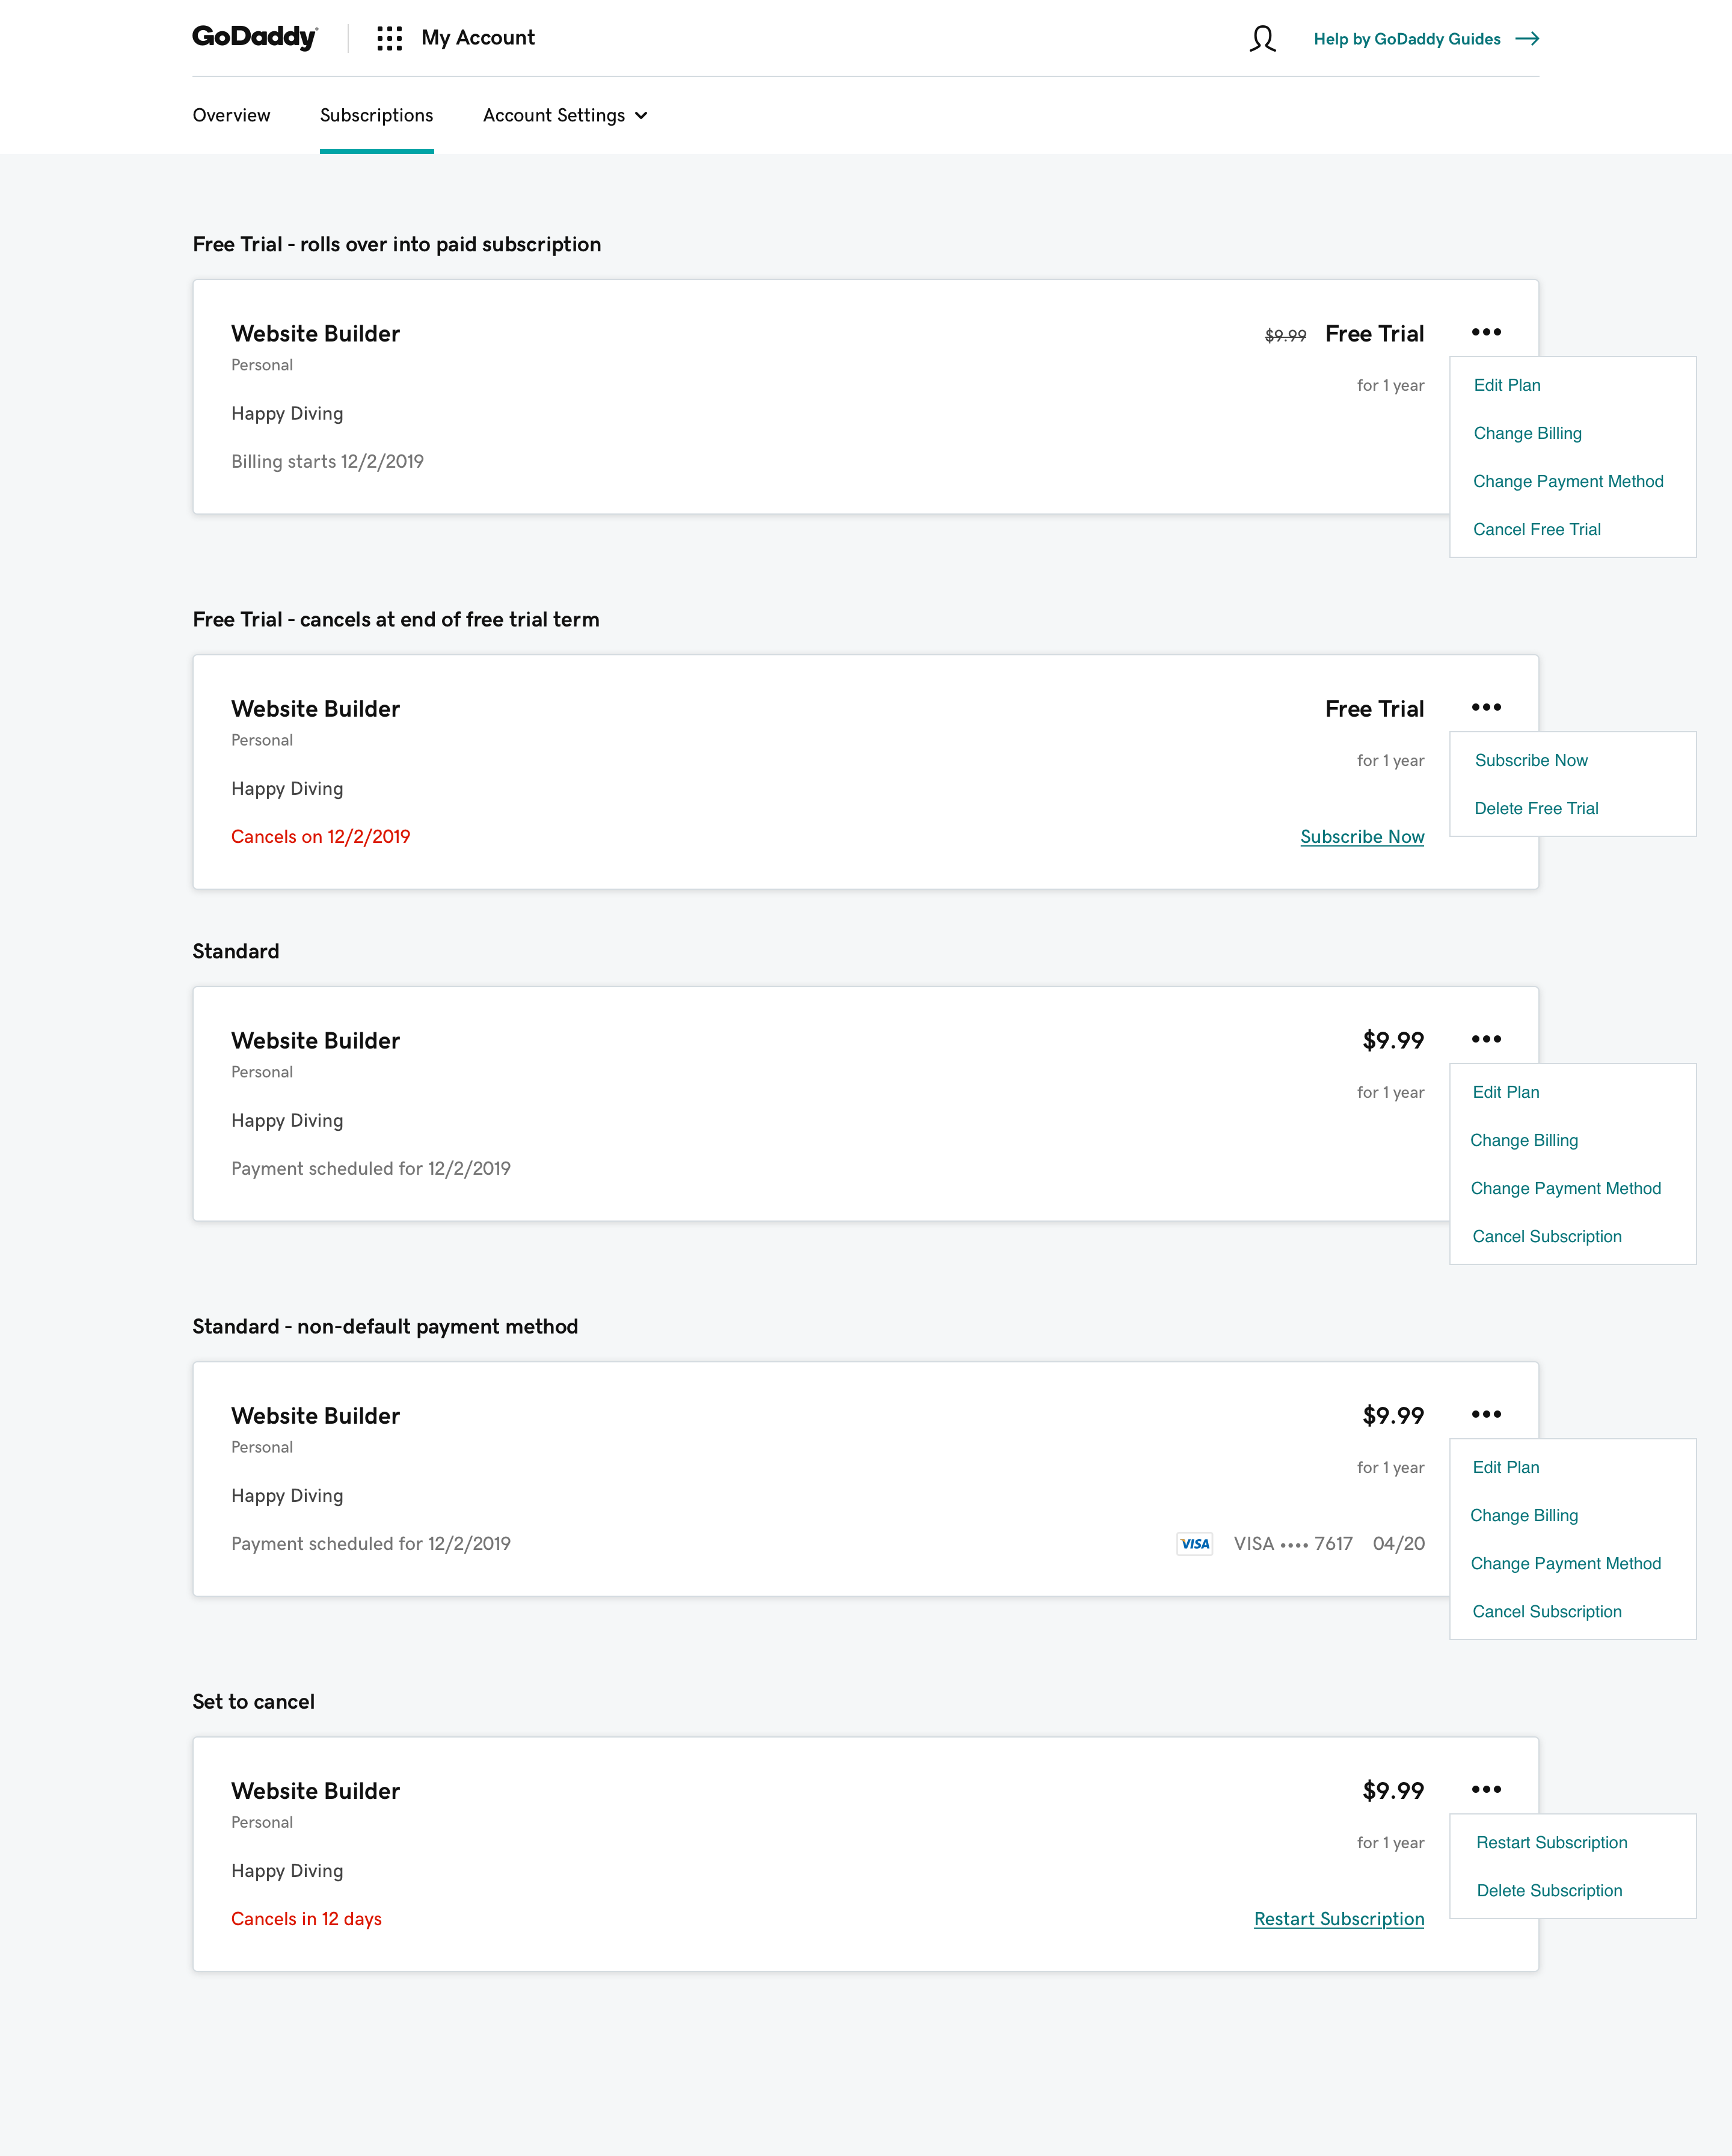This screenshot has height=2156, width=1732.
Task: Open the apps grid icon
Action: click(389, 39)
